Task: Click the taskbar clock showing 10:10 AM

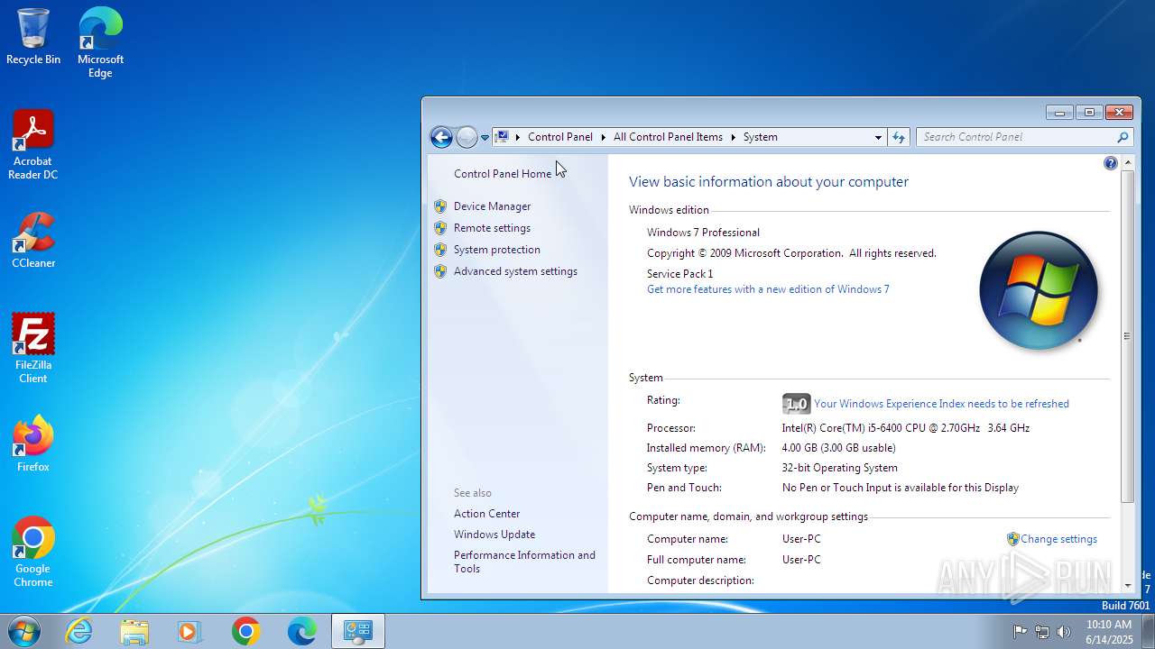Action: (x=1109, y=631)
